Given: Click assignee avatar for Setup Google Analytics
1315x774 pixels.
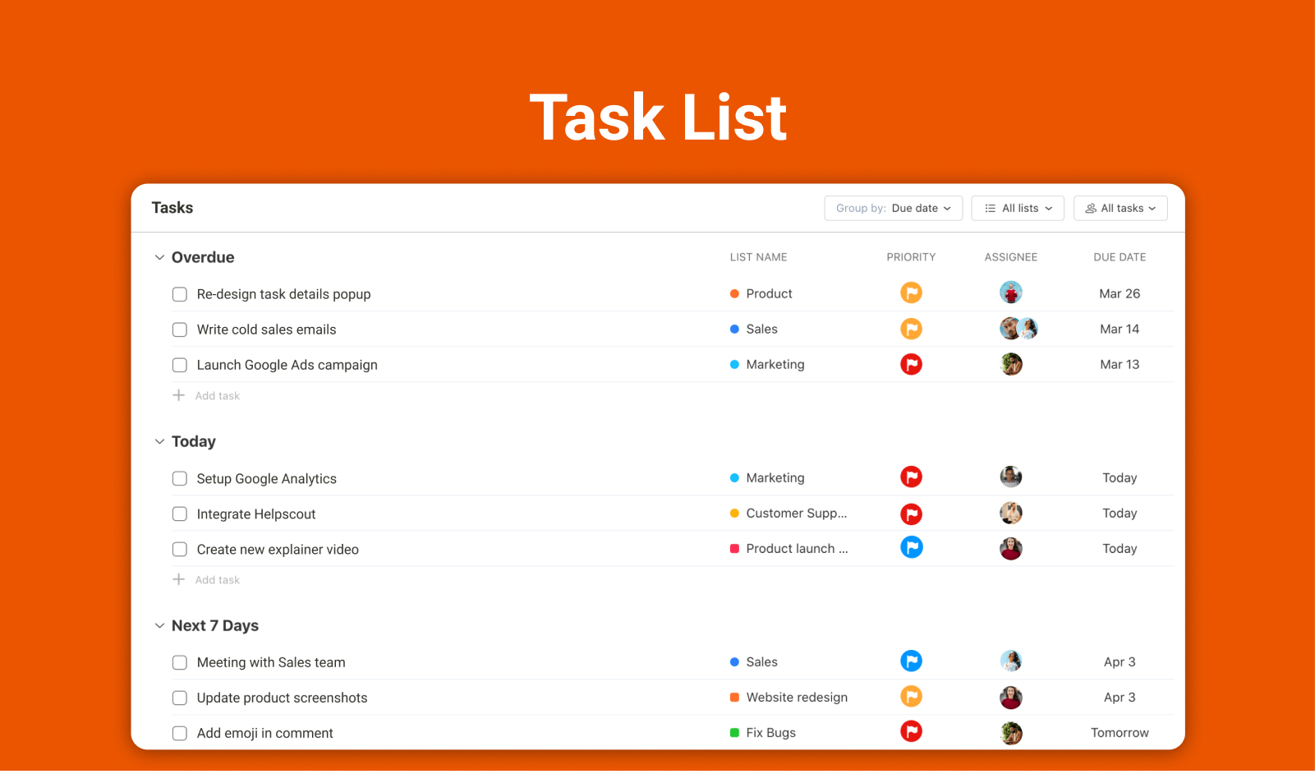Looking at the screenshot, I should click(x=1011, y=477).
